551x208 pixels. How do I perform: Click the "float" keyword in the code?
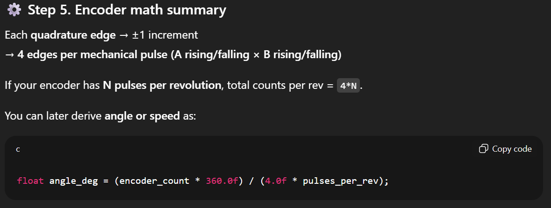coord(30,181)
